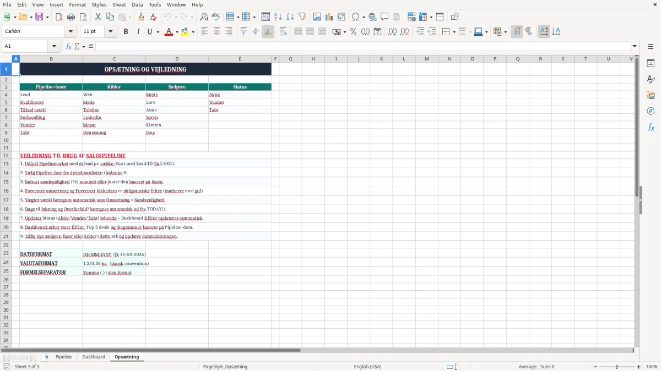Open the Format menu
The width and height of the screenshot is (661, 371).
[78, 4]
